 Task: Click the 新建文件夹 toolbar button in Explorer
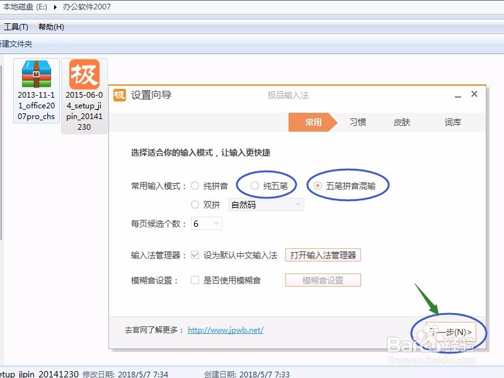pyautogui.click(x=16, y=43)
